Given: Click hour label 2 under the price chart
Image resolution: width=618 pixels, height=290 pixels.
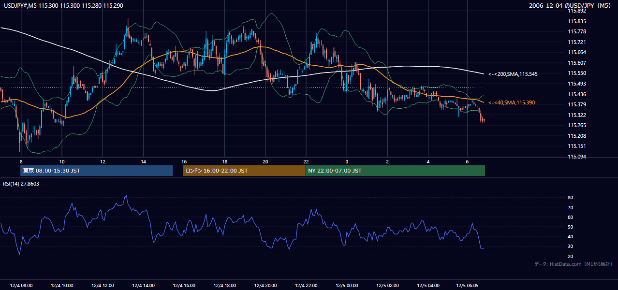Looking at the screenshot, I should [387, 161].
